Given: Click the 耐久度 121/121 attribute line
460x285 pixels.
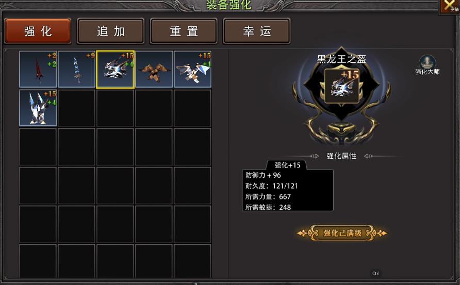Looking at the screenshot, I should pos(272,186).
